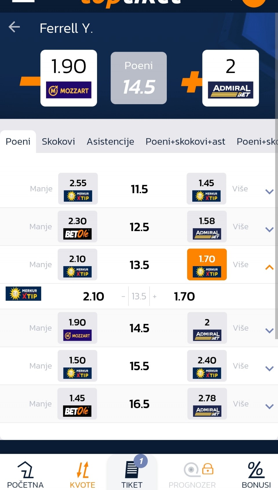The height and width of the screenshot is (490, 278).
Task: Increase the 13.5 line with small plus
Action: [155, 296]
